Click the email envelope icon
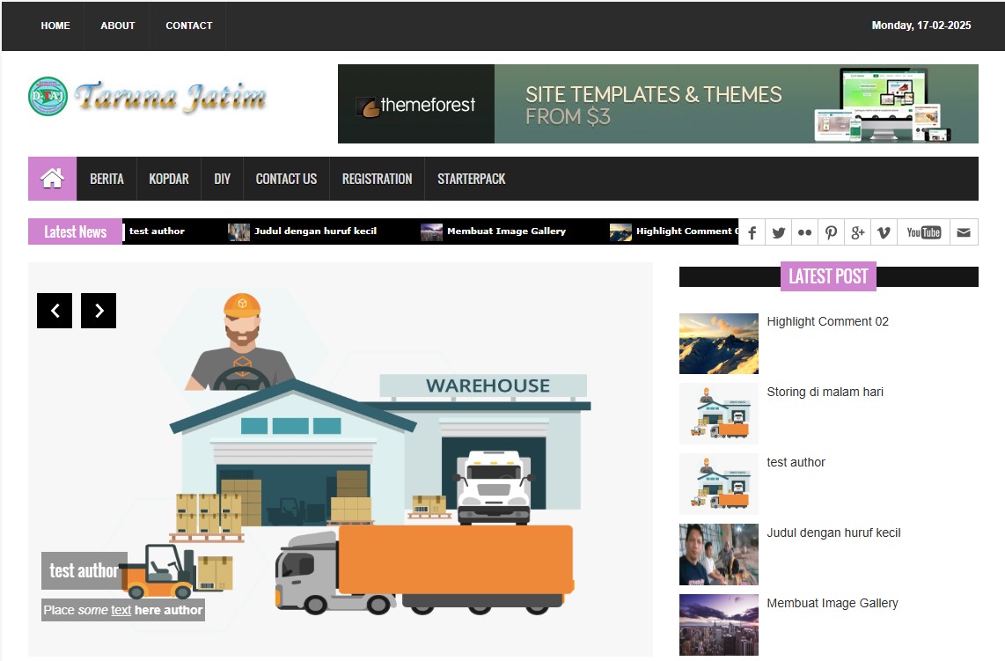Viewport: 1005px width, 661px height. click(964, 232)
